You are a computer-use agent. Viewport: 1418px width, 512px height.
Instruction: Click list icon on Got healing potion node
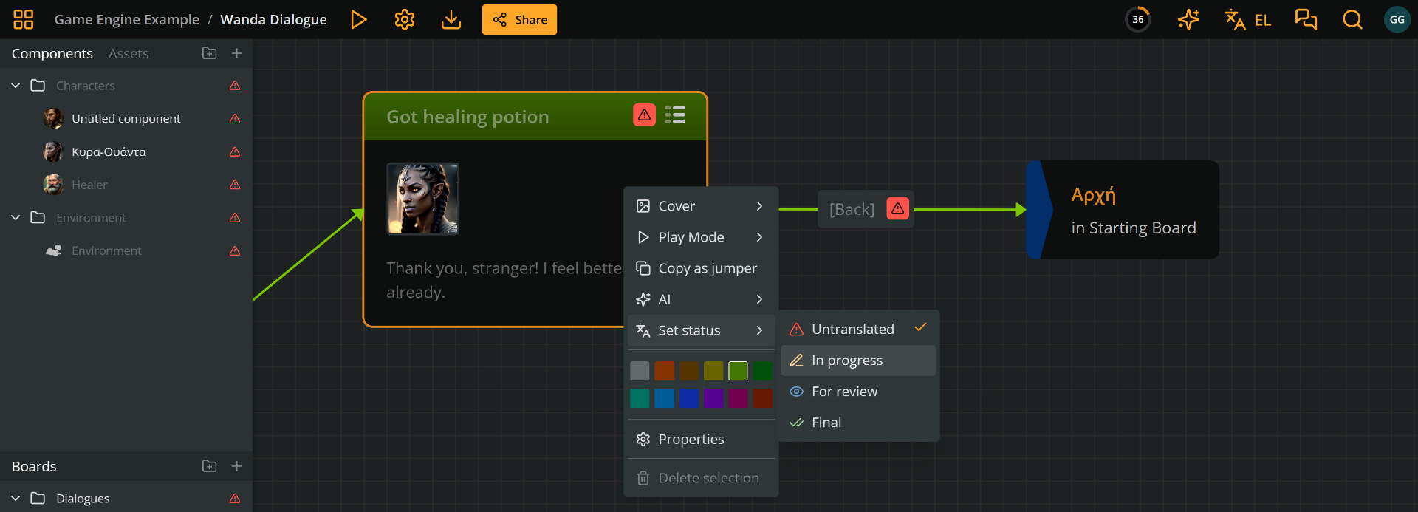[x=675, y=115]
